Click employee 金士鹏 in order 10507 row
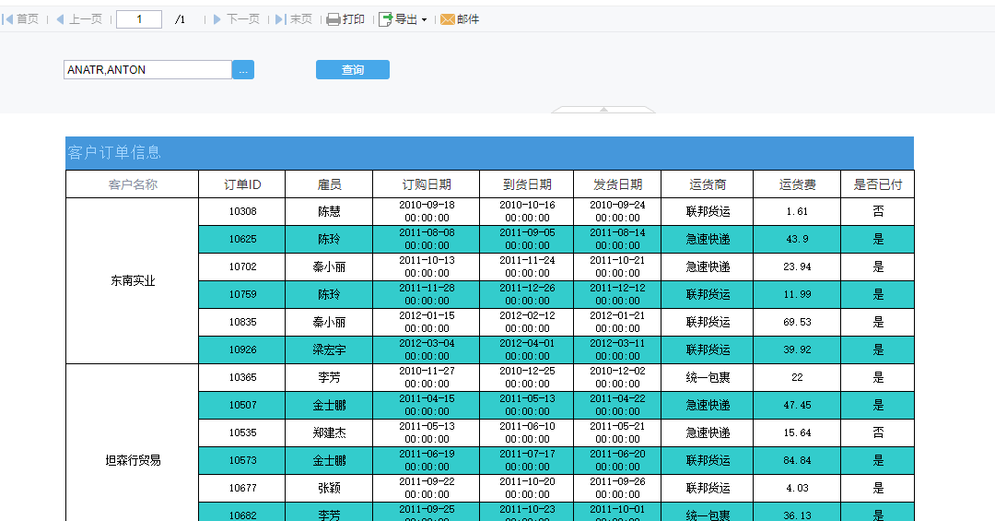Image resolution: width=995 pixels, height=521 pixels. (x=329, y=406)
